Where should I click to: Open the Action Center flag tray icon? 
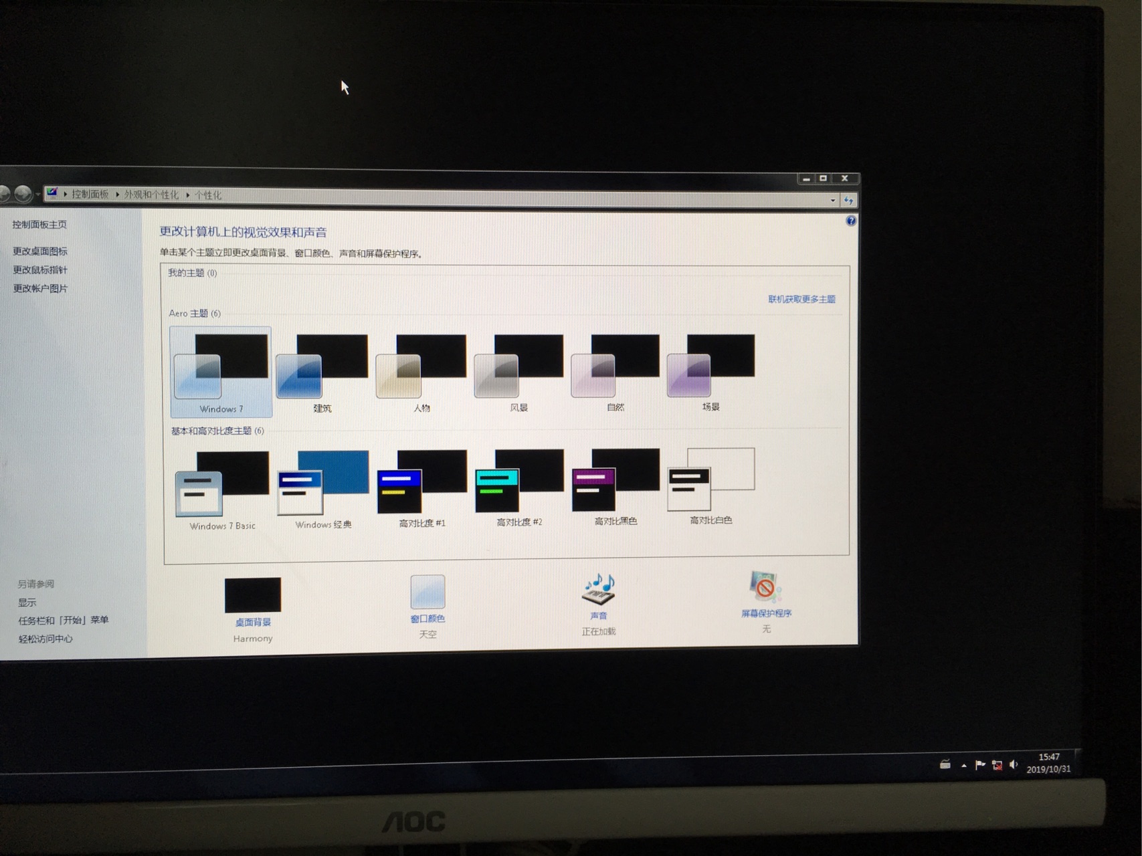point(980,765)
